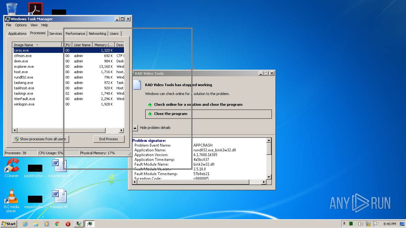Image resolution: width=406 pixels, height=228 pixels.
Task: Open Windows Media Player from the taskbar
Action: pos(47,224)
